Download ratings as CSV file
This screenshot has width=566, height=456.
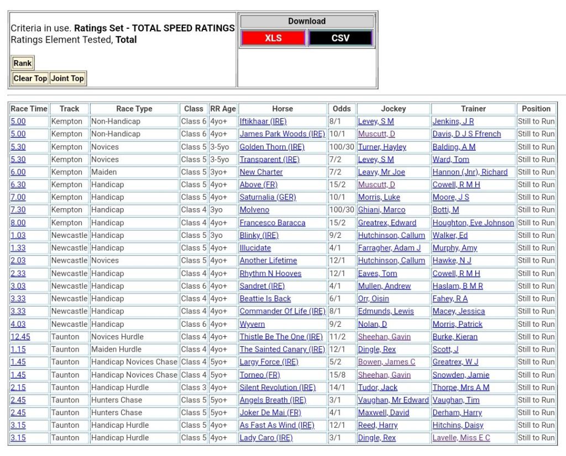pyautogui.click(x=340, y=38)
